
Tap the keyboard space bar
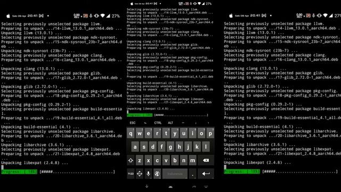click(175, 174)
